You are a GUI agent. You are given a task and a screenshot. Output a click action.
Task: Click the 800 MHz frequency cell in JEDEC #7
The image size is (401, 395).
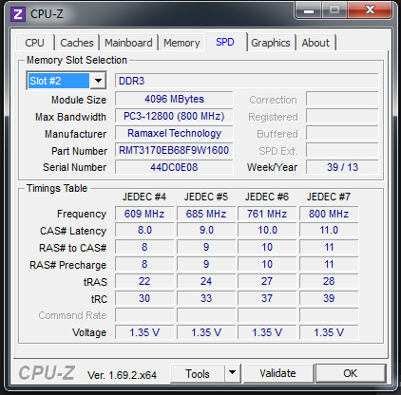(x=329, y=214)
